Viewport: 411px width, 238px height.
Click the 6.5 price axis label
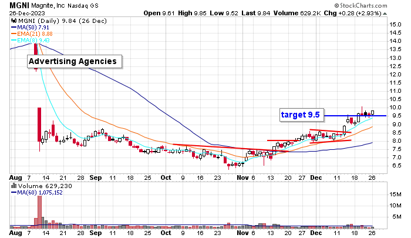point(396,166)
